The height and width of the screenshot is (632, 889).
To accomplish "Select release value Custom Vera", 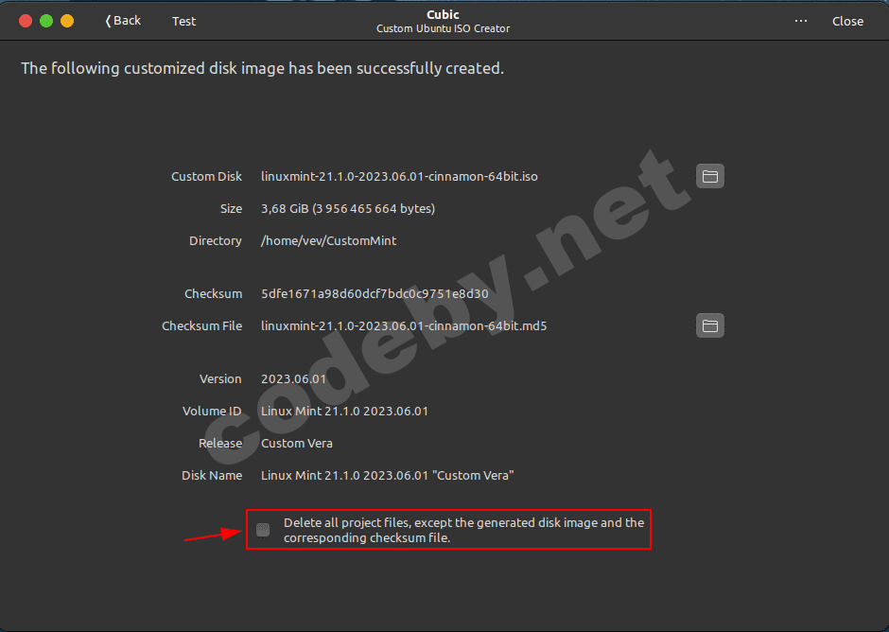I will [x=297, y=444].
